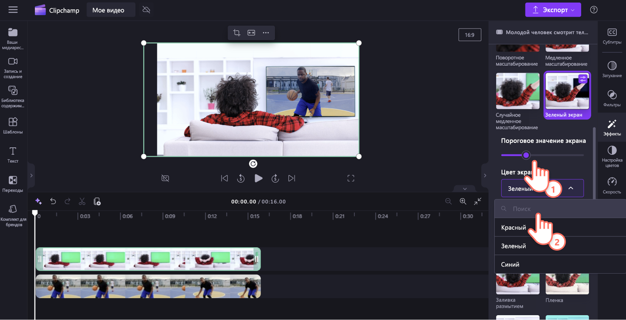
Task: Select the basketball clip on timeline
Action: coord(148,286)
